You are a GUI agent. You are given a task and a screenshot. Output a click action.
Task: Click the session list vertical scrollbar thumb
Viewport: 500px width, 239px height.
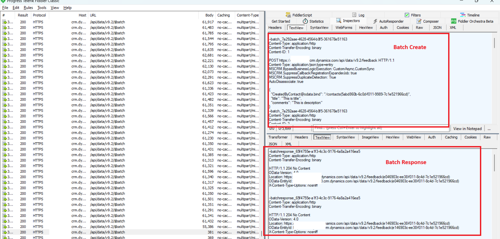coord(262,233)
